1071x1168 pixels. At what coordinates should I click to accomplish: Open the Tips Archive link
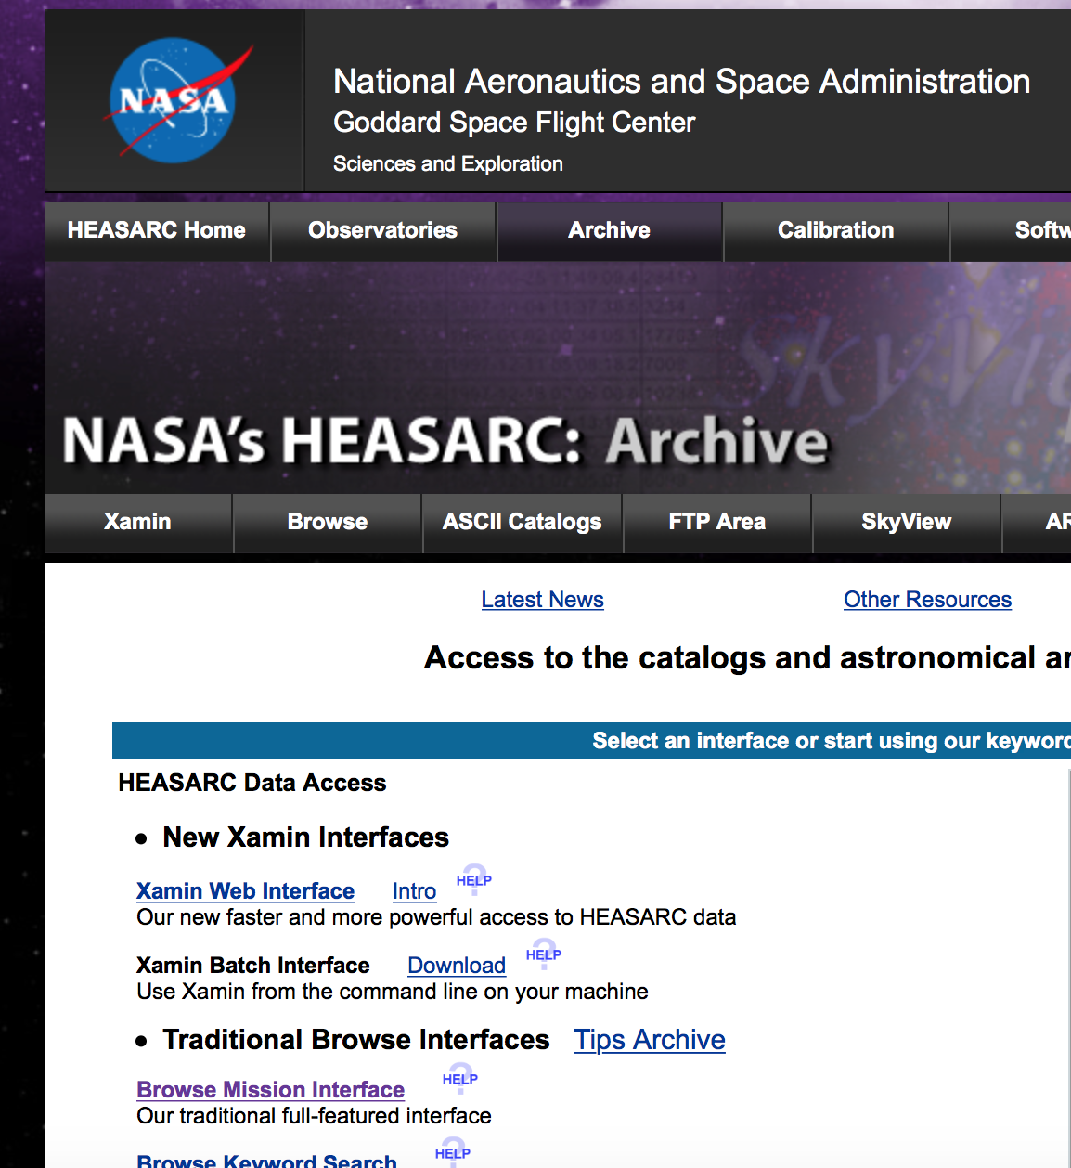649,1040
